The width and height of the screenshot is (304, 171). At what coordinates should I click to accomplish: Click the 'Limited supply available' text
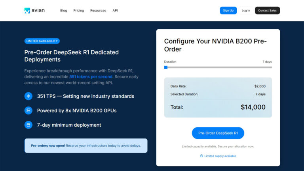pyautogui.click(x=220, y=156)
